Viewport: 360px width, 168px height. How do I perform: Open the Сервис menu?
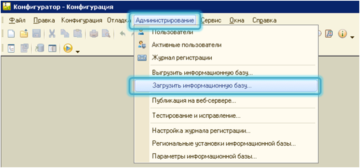(211, 20)
